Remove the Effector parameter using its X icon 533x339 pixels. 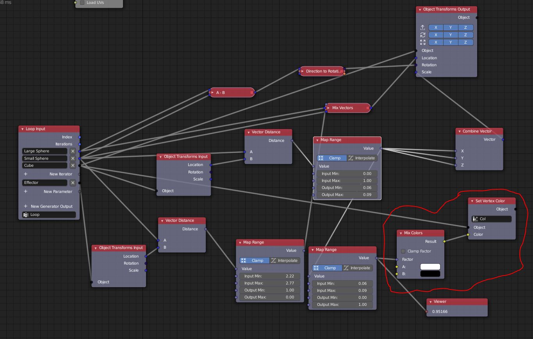pyautogui.click(x=73, y=182)
